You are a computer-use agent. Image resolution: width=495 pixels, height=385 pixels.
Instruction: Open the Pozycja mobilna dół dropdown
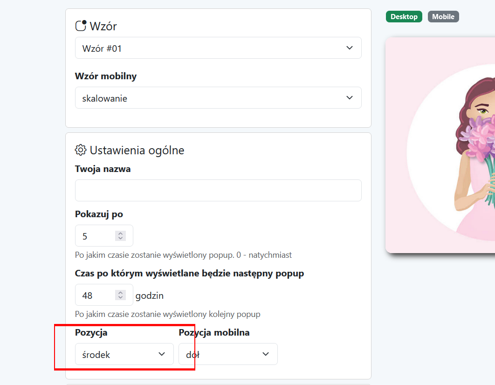pyautogui.click(x=228, y=354)
